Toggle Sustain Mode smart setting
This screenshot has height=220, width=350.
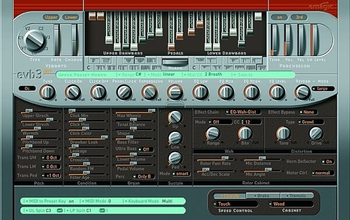coord(181,173)
